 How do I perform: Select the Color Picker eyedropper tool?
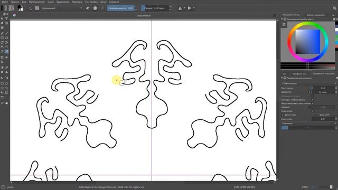click(x=7, y=68)
